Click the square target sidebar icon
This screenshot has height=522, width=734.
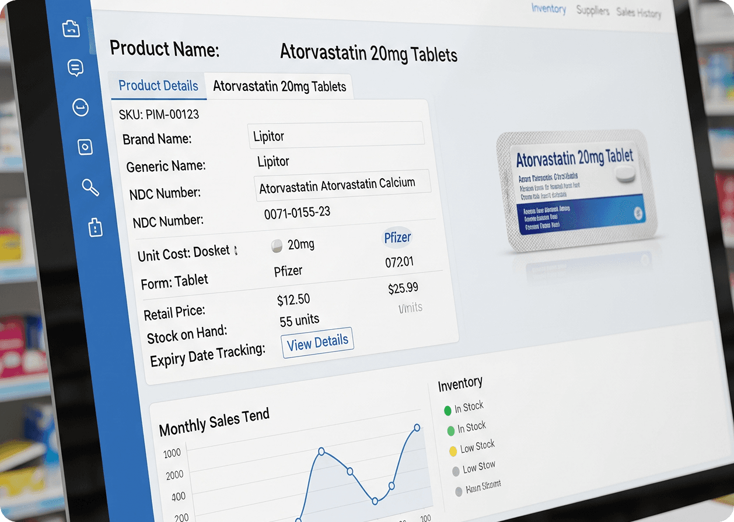[85, 147]
